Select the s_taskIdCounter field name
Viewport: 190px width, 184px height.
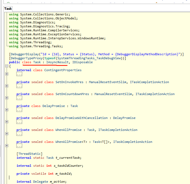67,166
